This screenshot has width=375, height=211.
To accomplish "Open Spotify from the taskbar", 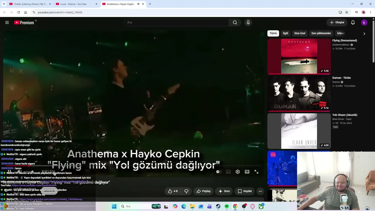I will pyautogui.click(x=227, y=206).
